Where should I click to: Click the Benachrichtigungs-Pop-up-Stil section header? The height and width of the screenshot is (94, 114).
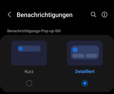coord(34,31)
